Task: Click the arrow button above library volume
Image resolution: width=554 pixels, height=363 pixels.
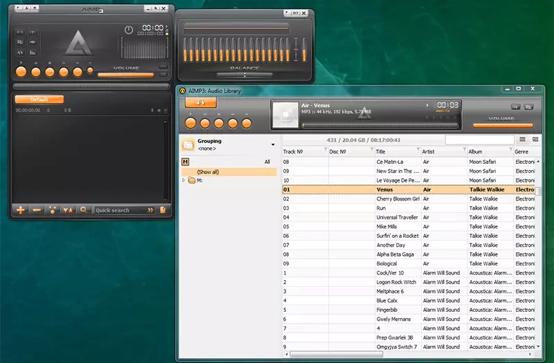Action: 515,106
